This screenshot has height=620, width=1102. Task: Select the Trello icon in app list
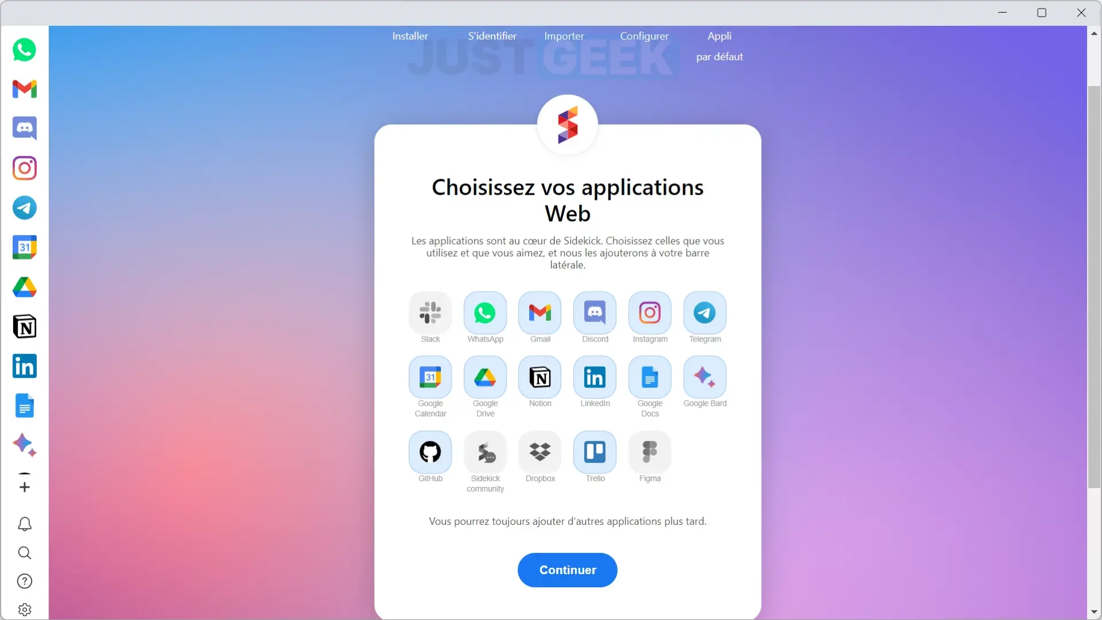pyautogui.click(x=595, y=452)
